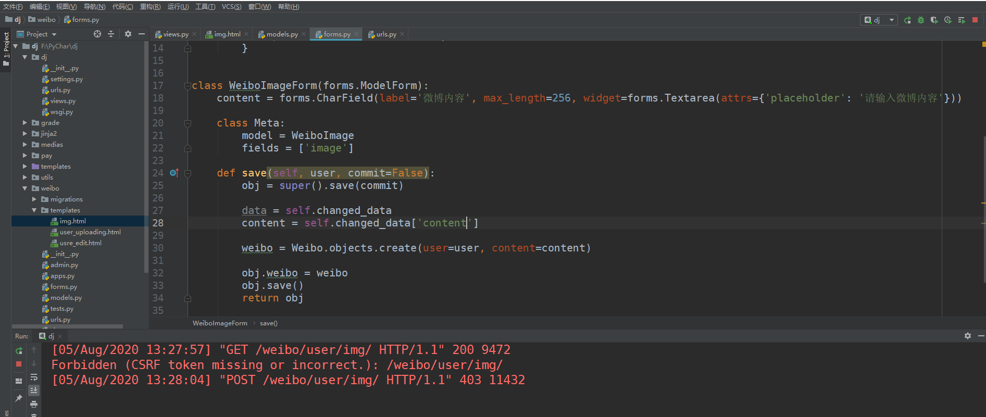Open concurrency diagram run icon
986x417 pixels.
click(962, 20)
